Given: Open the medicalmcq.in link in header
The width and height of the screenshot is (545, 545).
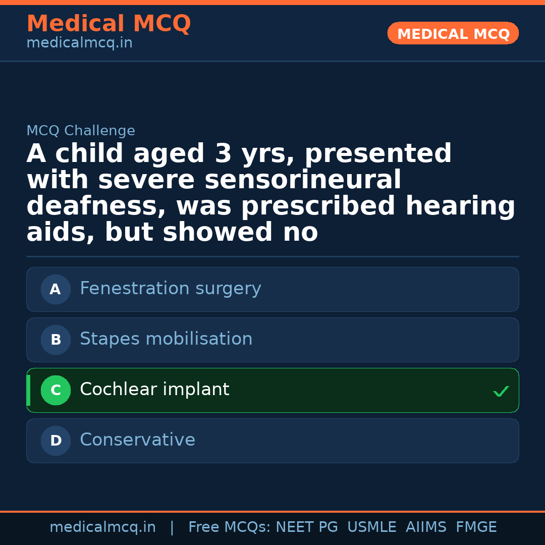Looking at the screenshot, I should pyautogui.click(x=79, y=43).
